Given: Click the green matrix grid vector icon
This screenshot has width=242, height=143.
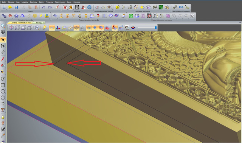Looking at the screenshot, I should tap(161, 7).
